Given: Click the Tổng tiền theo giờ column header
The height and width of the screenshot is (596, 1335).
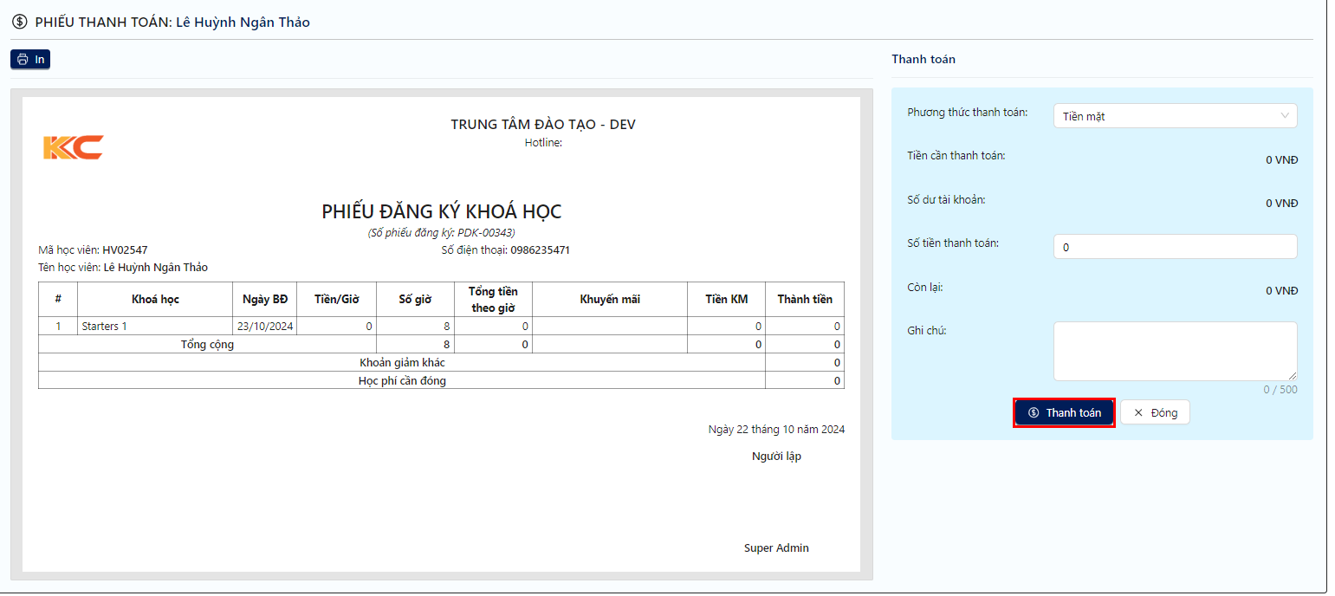Looking at the screenshot, I should pyautogui.click(x=493, y=300).
